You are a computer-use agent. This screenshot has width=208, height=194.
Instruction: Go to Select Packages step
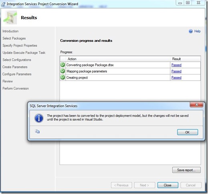(x=14, y=38)
